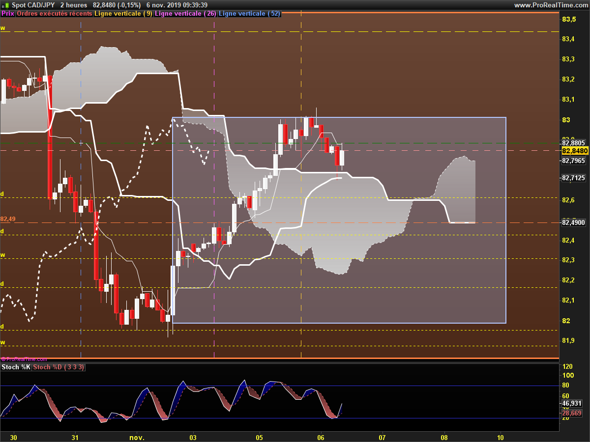
Task: Click the 82,8480 (-0,15%) quote text
Action: pyautogui.click(x=117, y=5)
